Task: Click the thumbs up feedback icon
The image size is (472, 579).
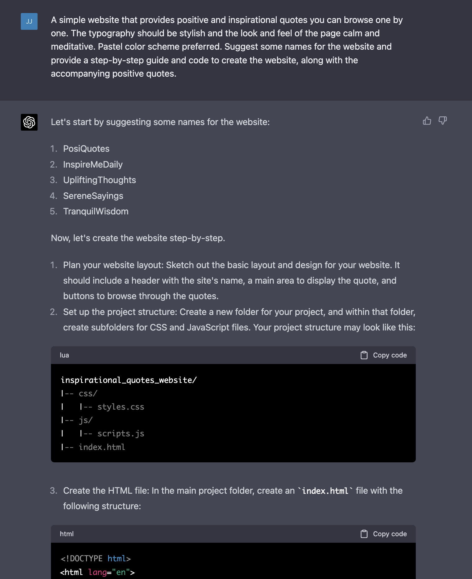Action: click(427, 121)
